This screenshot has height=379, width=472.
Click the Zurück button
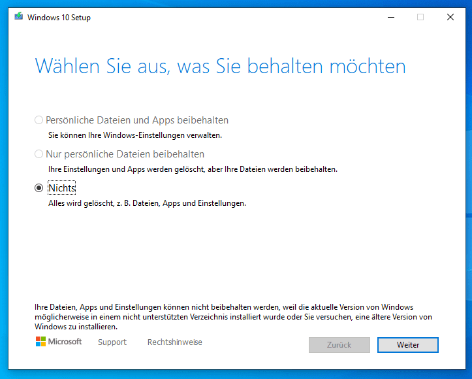point(339,345)
